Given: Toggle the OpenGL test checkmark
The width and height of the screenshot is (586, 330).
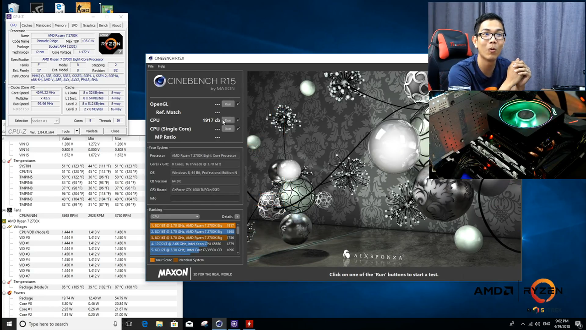Looking at the screenshot, I should (x=238, y=104).
